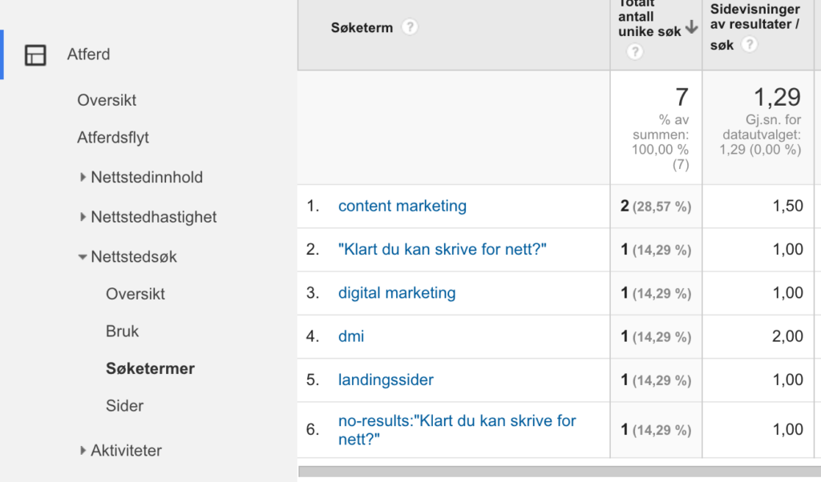
Task: Open the dmi search term
Action: pyautogui.click(x=351, y=336)
